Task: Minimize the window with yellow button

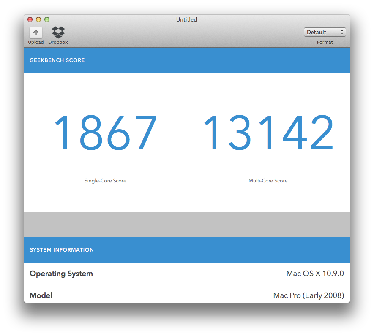Action: 38,19
